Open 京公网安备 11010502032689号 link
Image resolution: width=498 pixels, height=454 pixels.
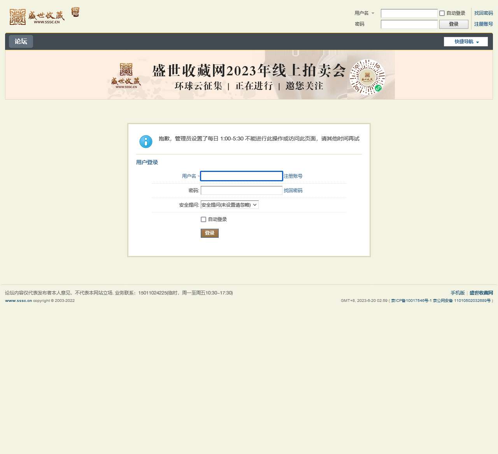click(462, 301)
